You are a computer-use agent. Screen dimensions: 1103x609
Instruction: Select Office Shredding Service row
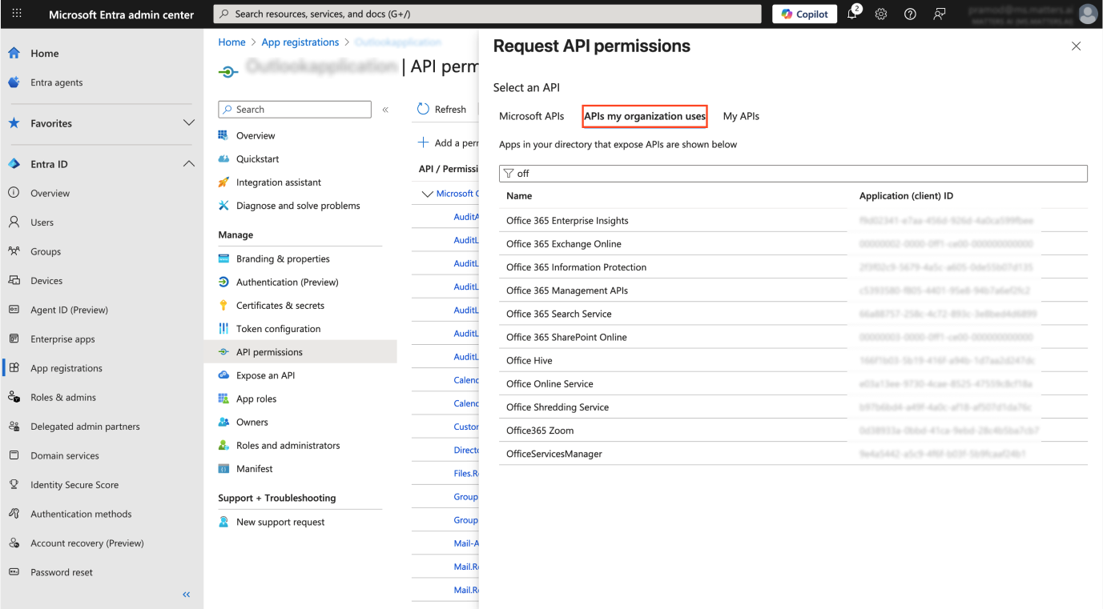click(793, 407)
